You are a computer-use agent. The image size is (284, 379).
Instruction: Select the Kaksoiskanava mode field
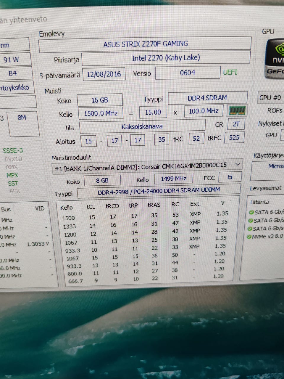142,127
